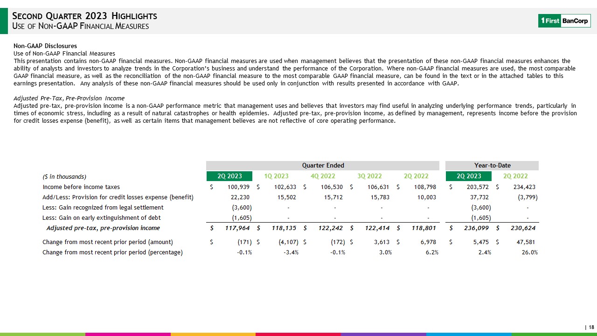
Task: Select the Quarter Ended header band
Action: tap(323, 166)
